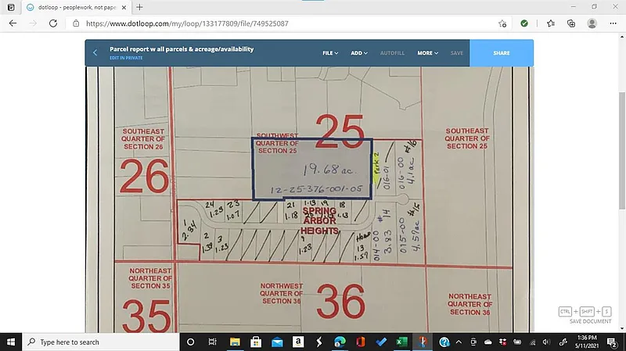
Task: Click the handwritten 19.68 ac. parcel text
Action: [x=329, y=170]
